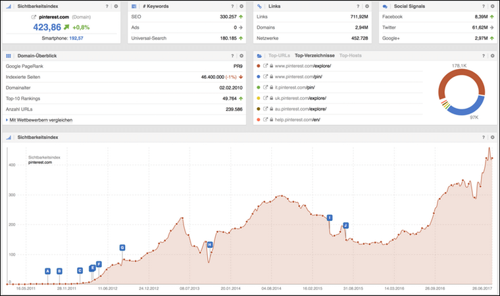Select event pin J on the visibility chart
The image size is (500, 296).
click(x=345, y=226)
